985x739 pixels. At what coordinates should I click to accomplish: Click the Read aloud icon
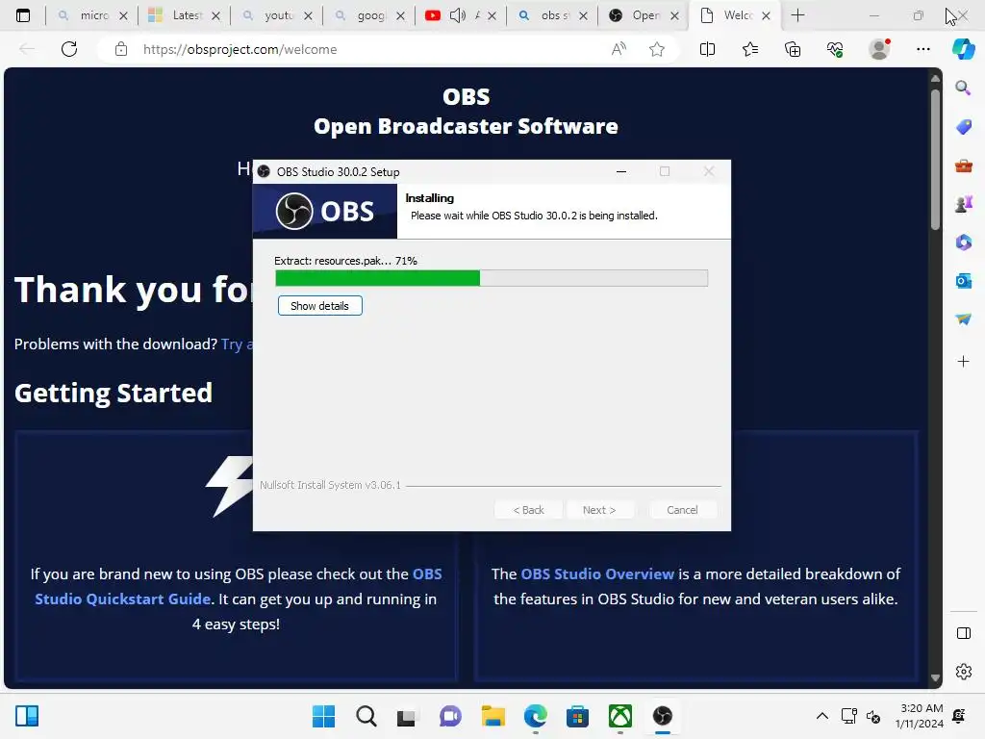(x=619, y=49)
